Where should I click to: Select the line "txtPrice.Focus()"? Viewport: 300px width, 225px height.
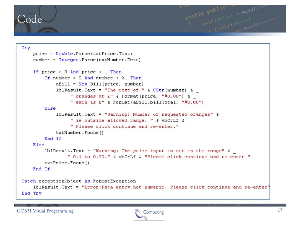coord(67,163)
